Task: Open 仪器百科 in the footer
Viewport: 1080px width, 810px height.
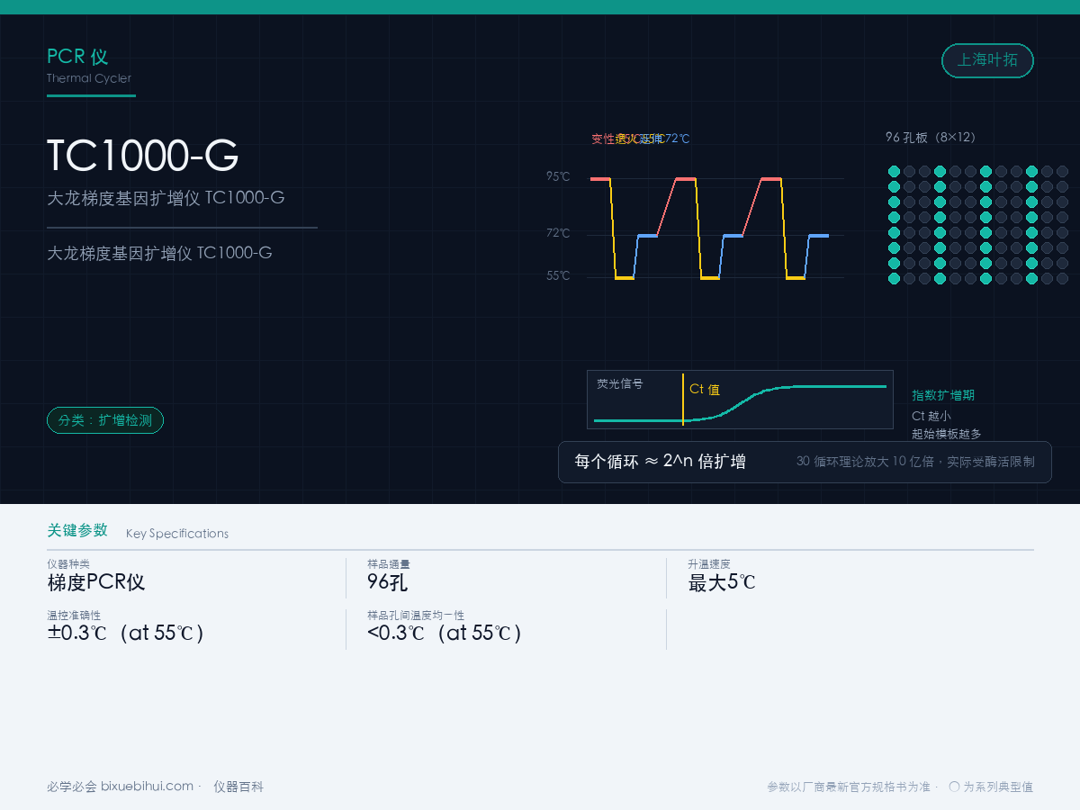Action: 238,786
